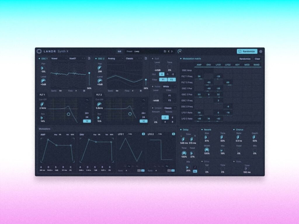Click the Lively preset name in the header

pos(136,51)
